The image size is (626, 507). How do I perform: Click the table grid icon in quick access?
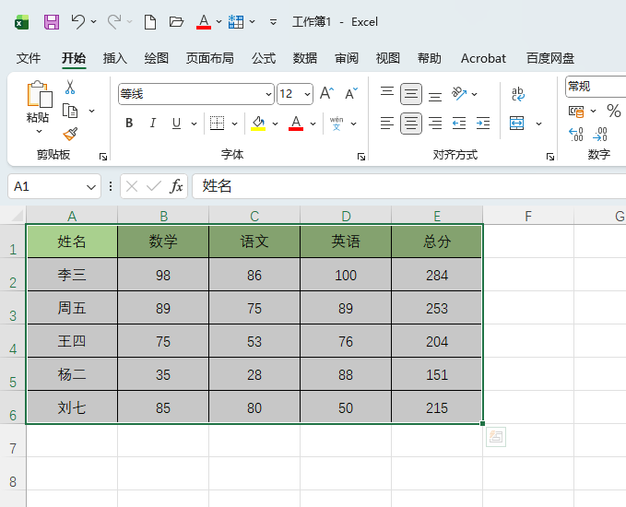coord(236,21)
